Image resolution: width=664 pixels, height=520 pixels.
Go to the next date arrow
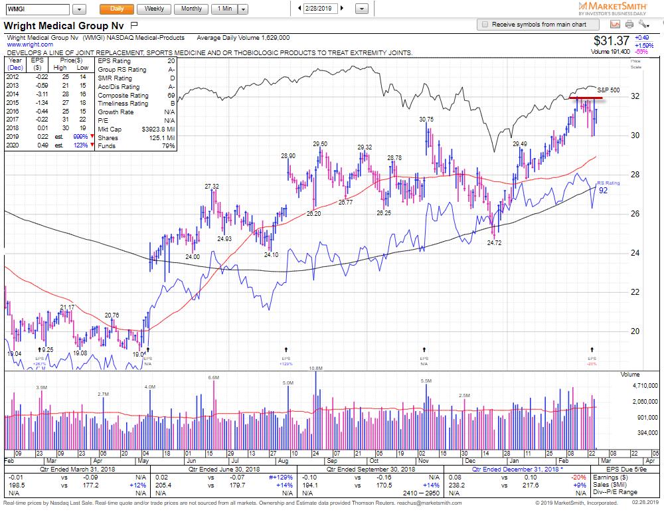tap(342, 8)
